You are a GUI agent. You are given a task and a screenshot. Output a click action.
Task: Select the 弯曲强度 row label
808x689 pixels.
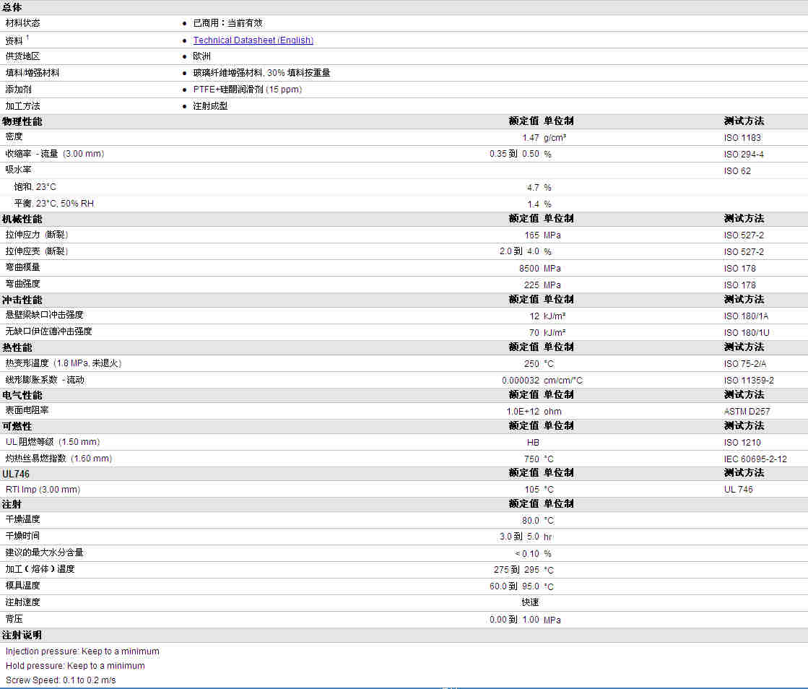22,283
